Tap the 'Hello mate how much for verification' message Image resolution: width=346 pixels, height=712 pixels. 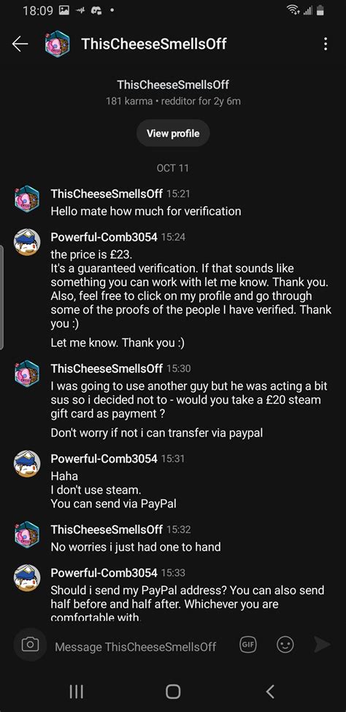pos(145,211)
